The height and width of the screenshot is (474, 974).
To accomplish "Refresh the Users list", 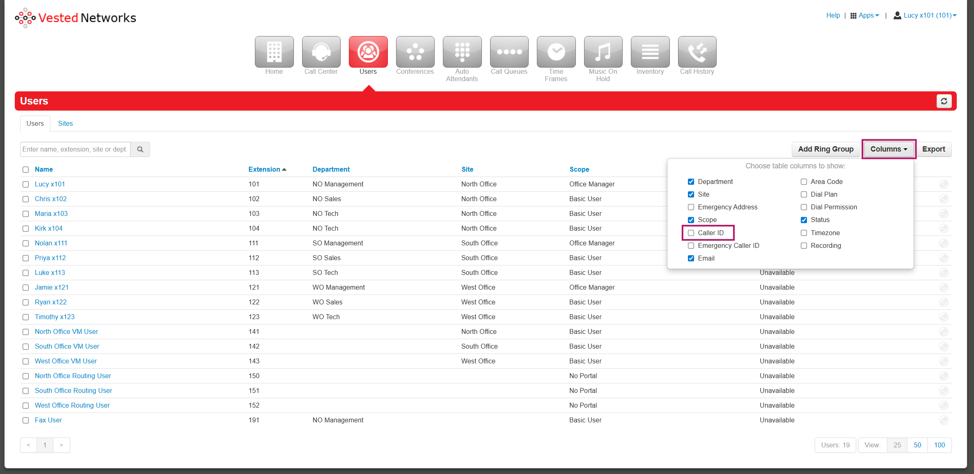I will (944, 101).
